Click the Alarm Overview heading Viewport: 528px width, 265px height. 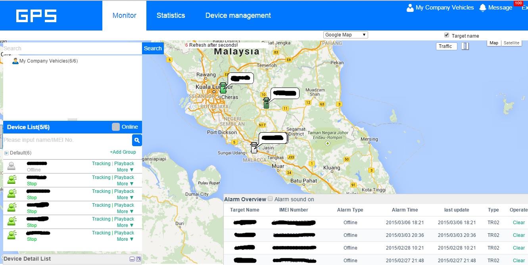pos(245,199)
